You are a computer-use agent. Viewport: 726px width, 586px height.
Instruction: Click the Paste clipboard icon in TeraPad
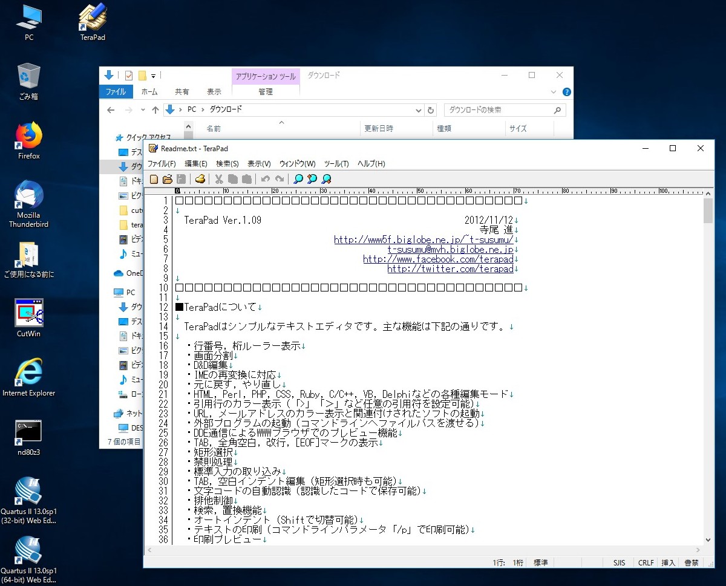point(246,179)
